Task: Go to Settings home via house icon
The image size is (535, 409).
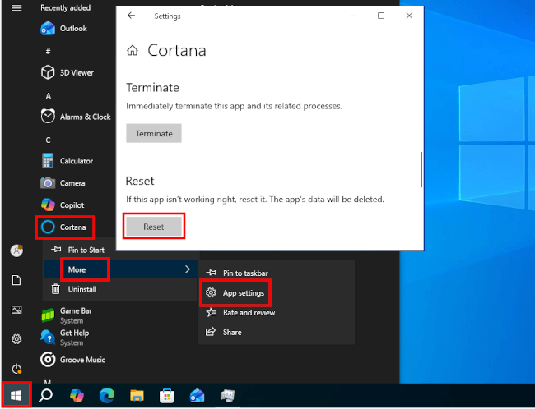Action: click(133, 51)
